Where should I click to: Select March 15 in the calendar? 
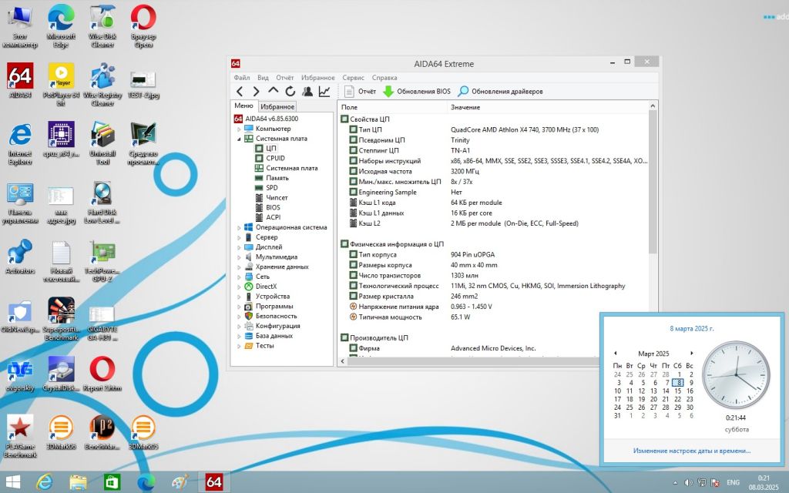pyautogui.click(x=678, y=391)
